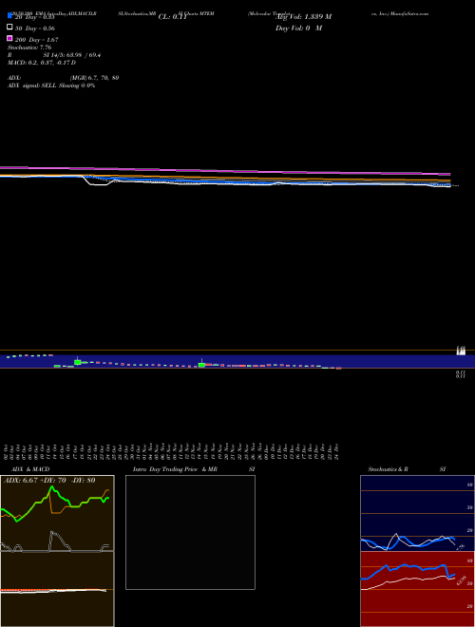The image size is (475, 627).
Task: Click the 0.11 price axis label
Action: 461,374
